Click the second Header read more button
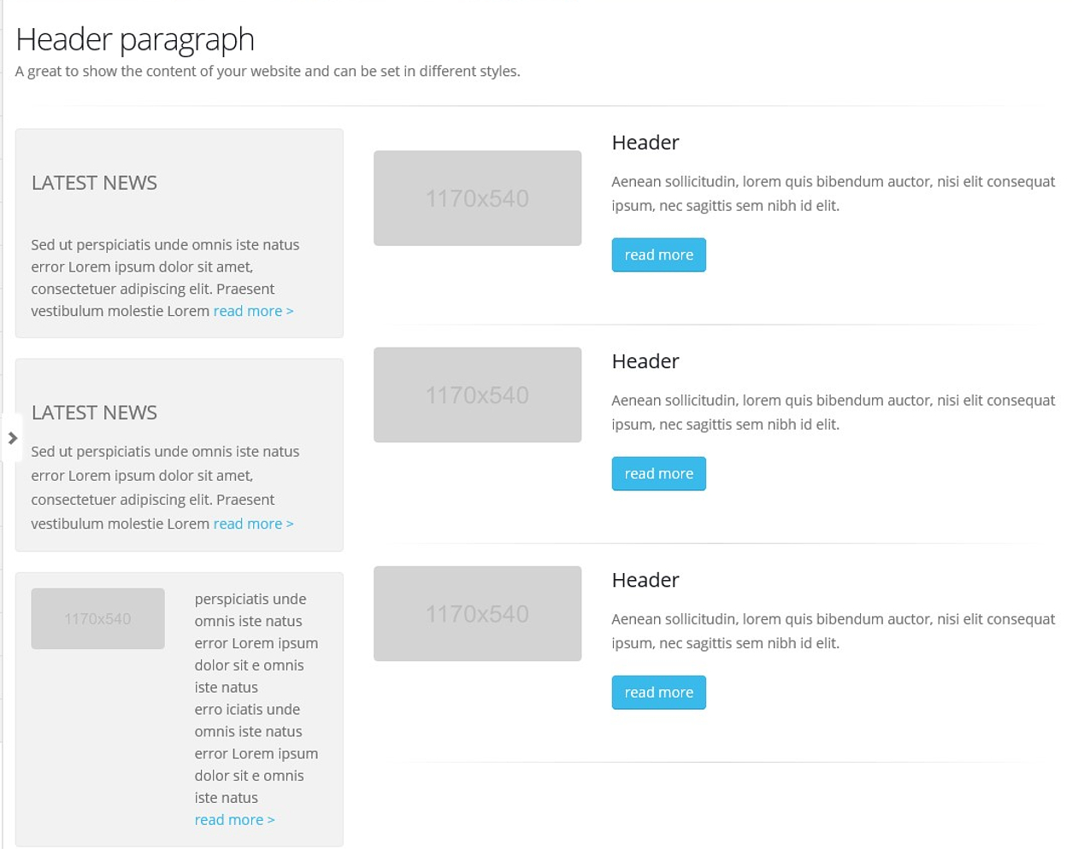 coord(658,473)
